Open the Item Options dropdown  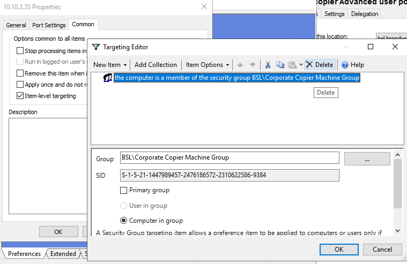(x=208, y=65)
